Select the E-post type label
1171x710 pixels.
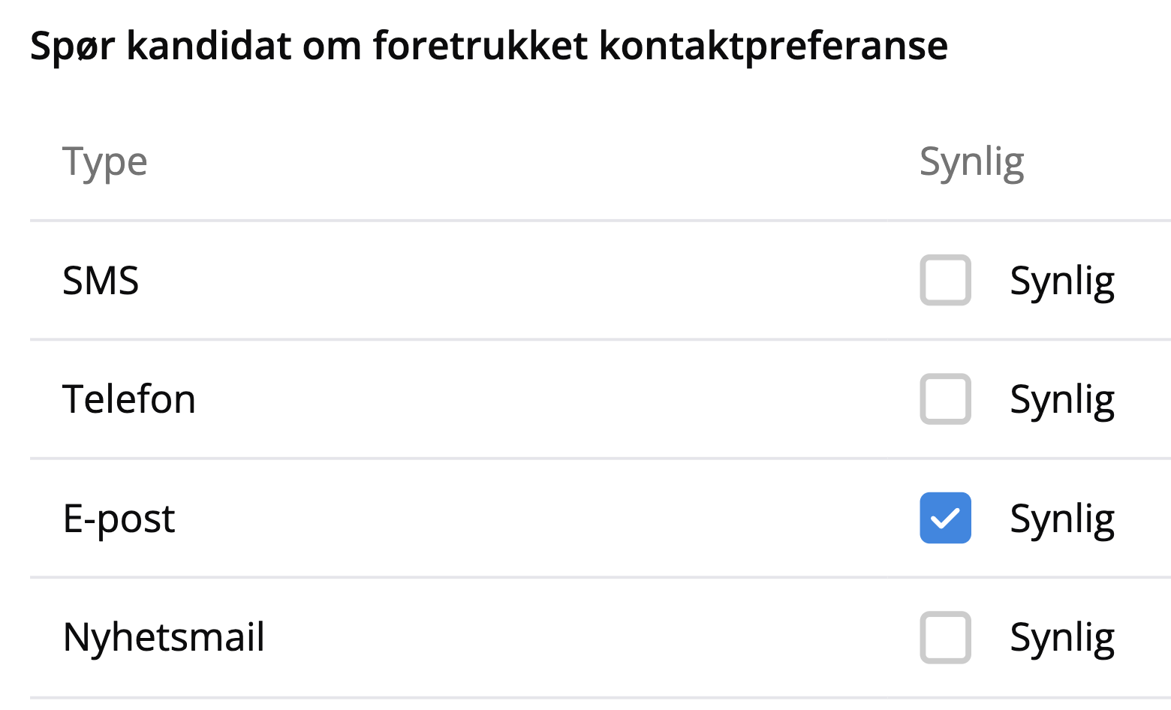click(119, 519)
